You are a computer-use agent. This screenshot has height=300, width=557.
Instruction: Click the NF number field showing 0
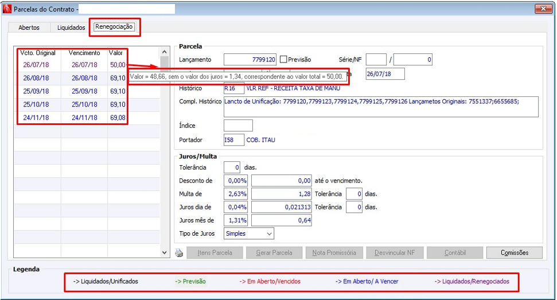413,60
